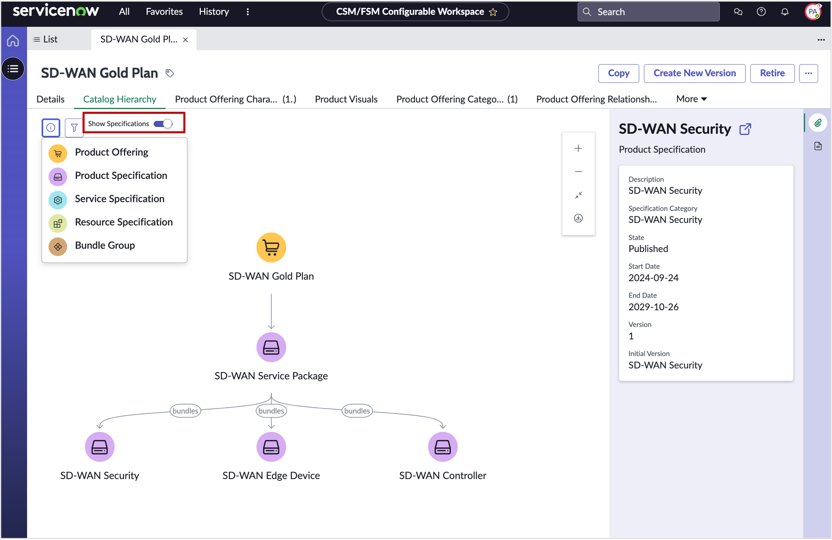This screenshot has height=540, width=832.
Task: Click the Retire button
Action: click(772, 73)
